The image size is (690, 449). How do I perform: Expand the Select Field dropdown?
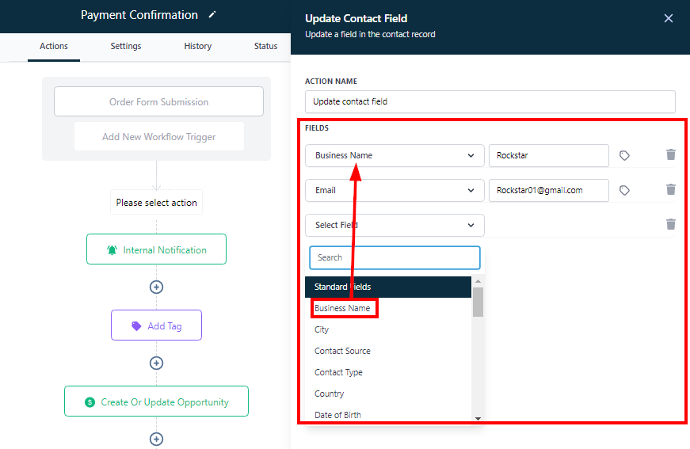[394, 226]
